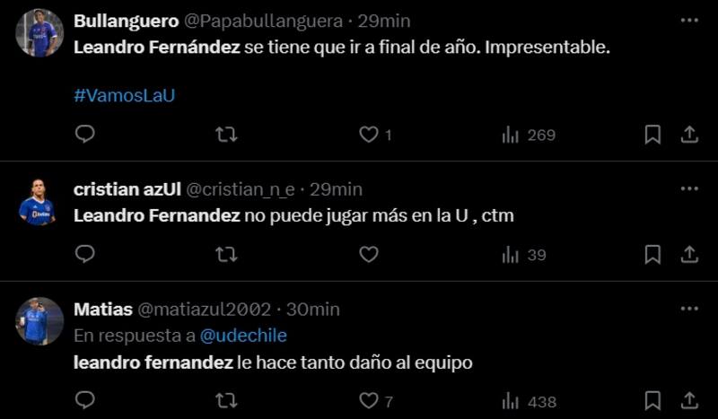Open more options on Matias's tweet
This screenshot has width=718, height=419.
(689, 309)
